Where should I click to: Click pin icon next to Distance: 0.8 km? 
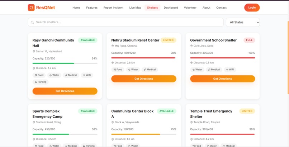[x=191, y=63]
